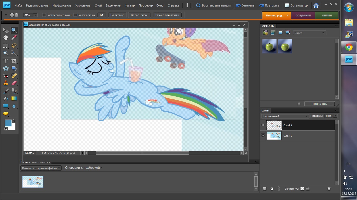Expand the 'Видео' effects category dropdown
Screen dimensions: 357x200
coord(309,33)
